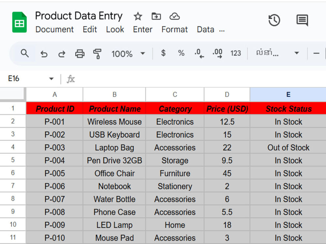
Task: Open the comments panel icon
Action: [x=302, y=20]
